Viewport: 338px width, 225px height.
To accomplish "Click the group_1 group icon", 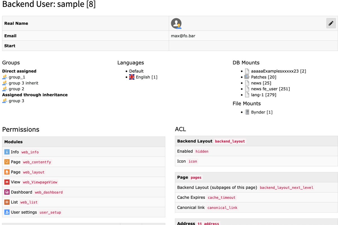I will (x=5, y=77).
